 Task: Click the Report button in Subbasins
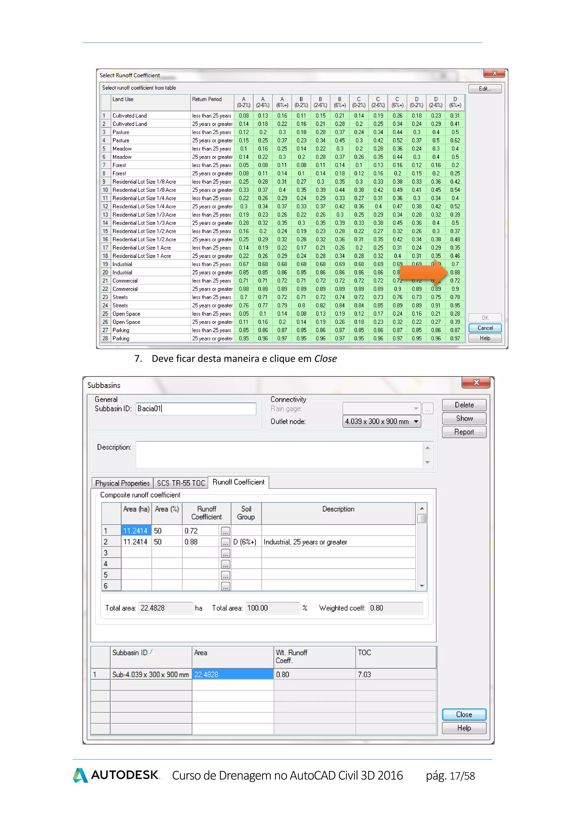click(x=464, y=432)
